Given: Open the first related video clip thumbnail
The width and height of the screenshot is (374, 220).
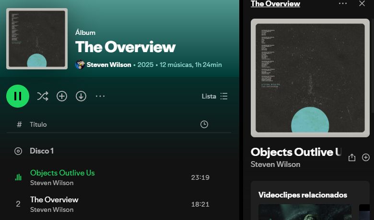Looking at the screenshot, I should [x=305, y=212].
